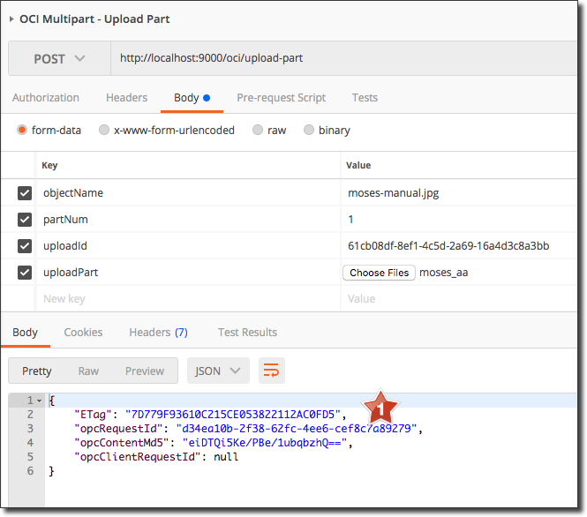587x517 pixels.
Task: Select the x-www-form-urlencoded radio option
Action: [103, 130]
